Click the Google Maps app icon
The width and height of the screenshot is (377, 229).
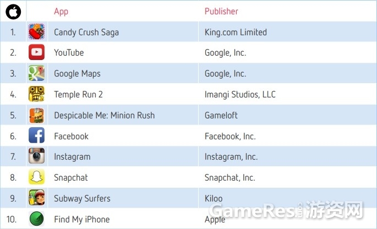36,73
